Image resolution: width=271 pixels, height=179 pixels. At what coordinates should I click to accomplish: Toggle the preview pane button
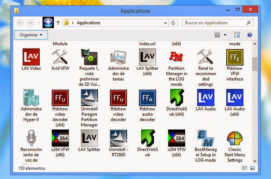pos(237,35)
